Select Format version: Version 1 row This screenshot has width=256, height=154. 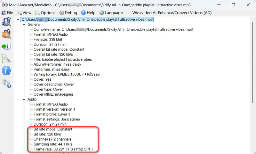pyautogui.click(x=54, y=109)
